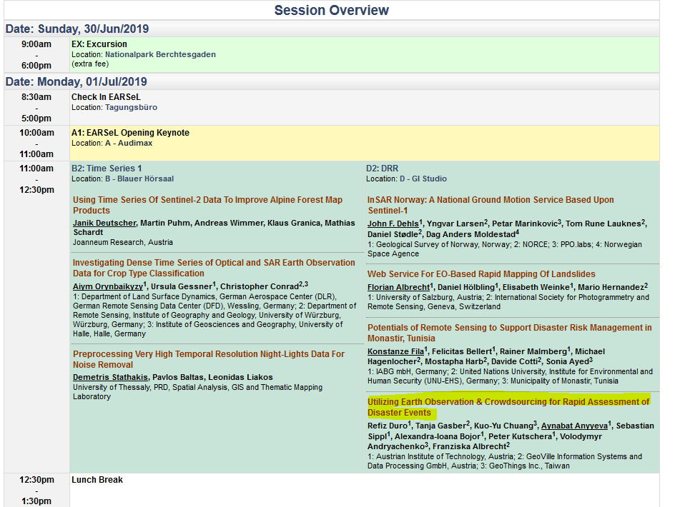Open the Check In EARSeL session
The height and width of the screenshot is (507, 680).
[x=106, y=97]
